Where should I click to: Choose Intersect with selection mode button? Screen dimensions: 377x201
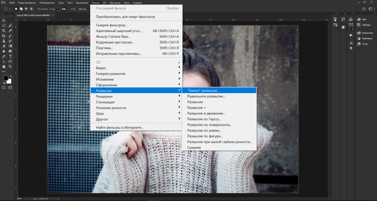click(31, 9)
